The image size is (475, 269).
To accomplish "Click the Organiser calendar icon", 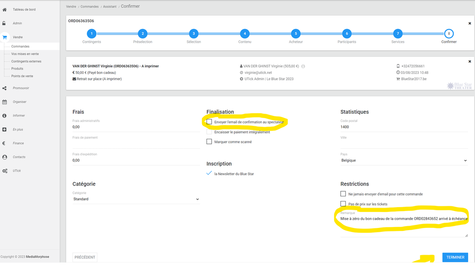I will [5, 102].
